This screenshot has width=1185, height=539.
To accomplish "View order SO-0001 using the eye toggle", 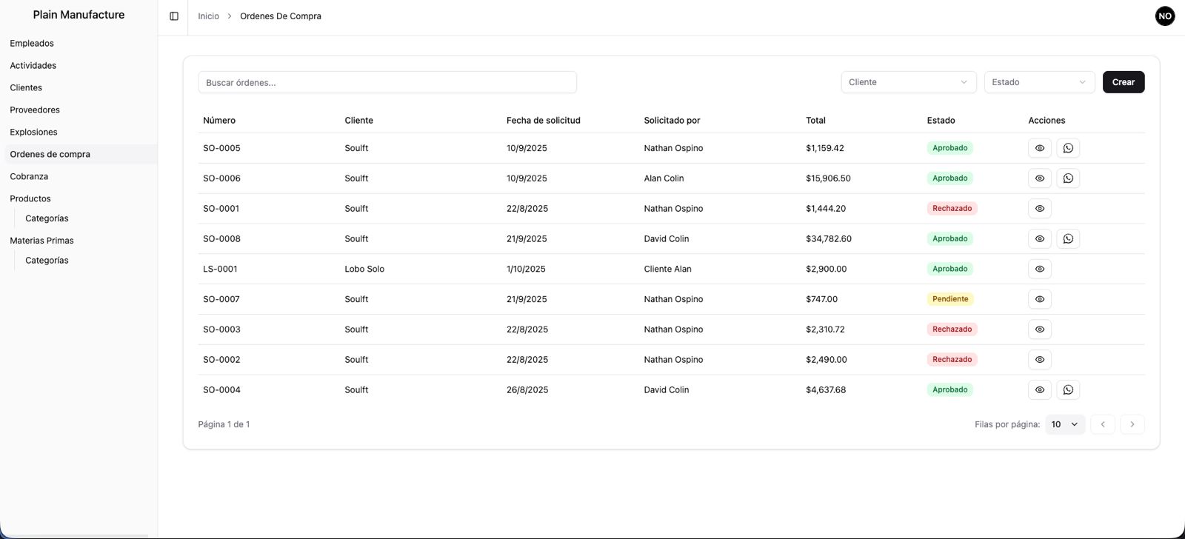I will click(x=1039, y=208).
